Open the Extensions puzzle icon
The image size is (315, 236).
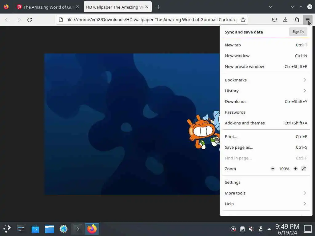point(297,20)
